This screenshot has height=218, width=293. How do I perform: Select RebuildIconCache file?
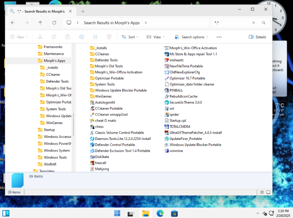pos(181,96)
